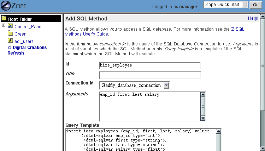Select the Root Folder tree item
Image resolution: width=265 pixels, height=151 pixels.
[20, 19]
